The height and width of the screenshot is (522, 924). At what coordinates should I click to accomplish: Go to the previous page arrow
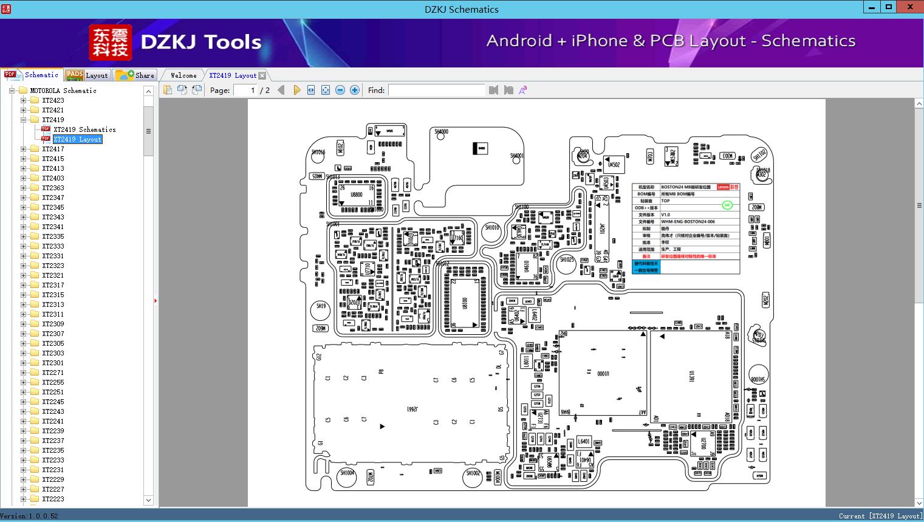tap(281, 90)
